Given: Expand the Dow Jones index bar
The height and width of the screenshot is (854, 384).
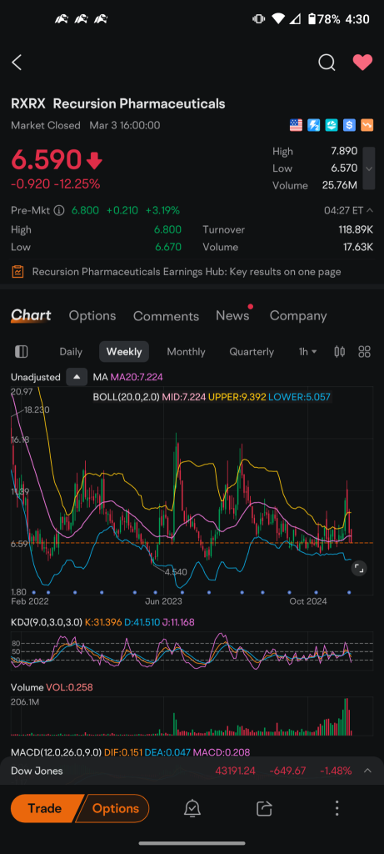Looking at the screenshot, I should pos(367,771).
